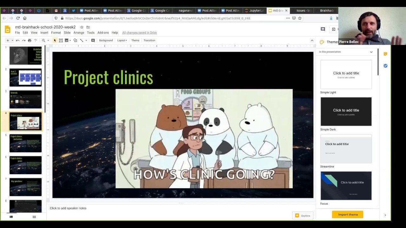Select the Line tool
Viewport: 406px width, 228px height.
click(x=82, y=41)
